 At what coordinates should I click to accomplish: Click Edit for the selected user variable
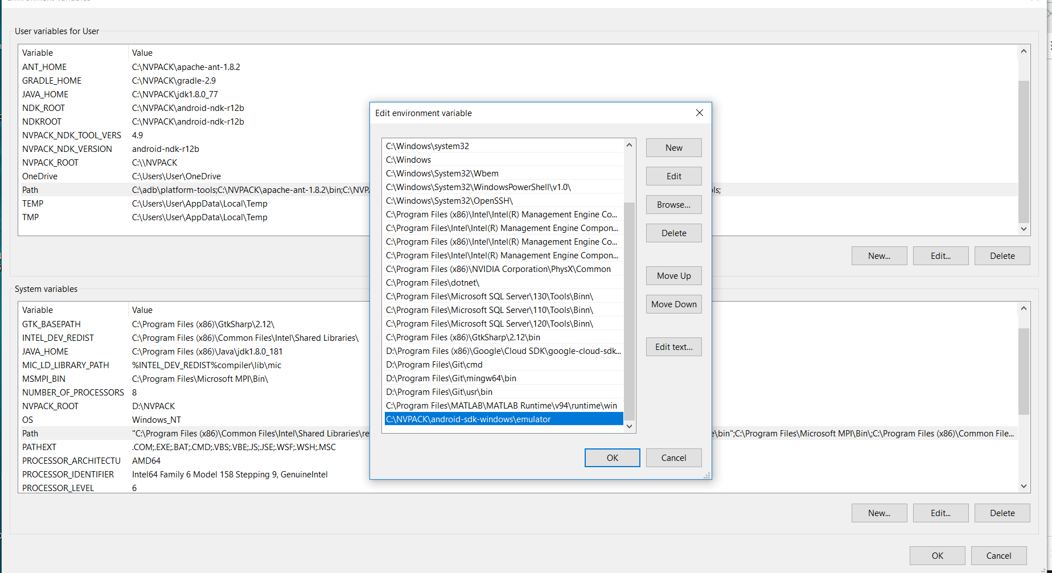940,255
